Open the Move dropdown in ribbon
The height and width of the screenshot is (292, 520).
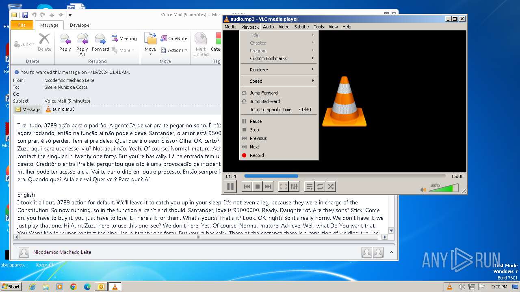tap(150, 45)
